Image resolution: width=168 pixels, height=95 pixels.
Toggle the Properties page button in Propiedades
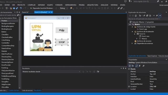pos(137,66)
